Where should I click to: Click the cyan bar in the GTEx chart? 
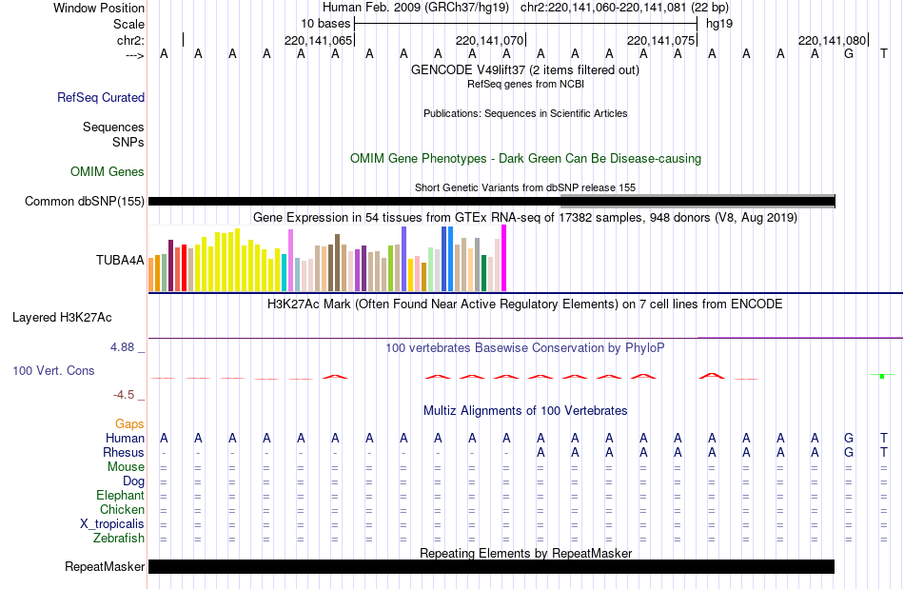pyautogui.click(x=284, y=272)
